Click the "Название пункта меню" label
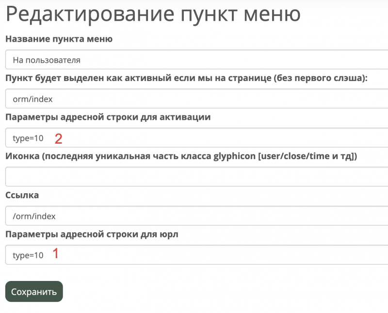Image resolution: width=388 pixels, height=313 pixels. tap(58, 39)
